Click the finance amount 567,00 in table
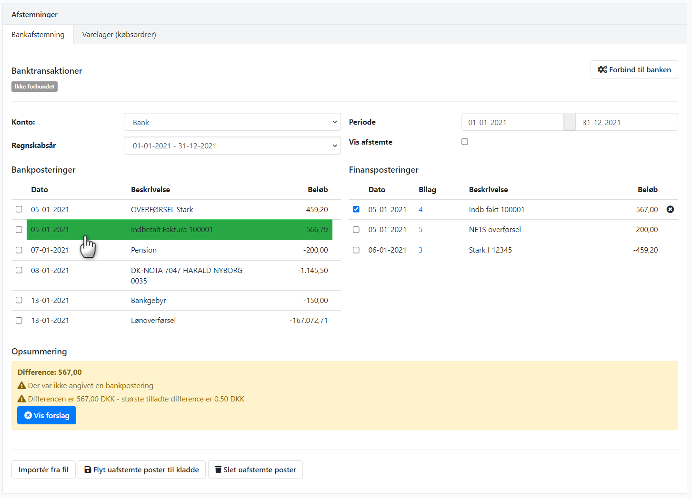Image resolution: width=692 pixels, height=498 pixels. 647,209
